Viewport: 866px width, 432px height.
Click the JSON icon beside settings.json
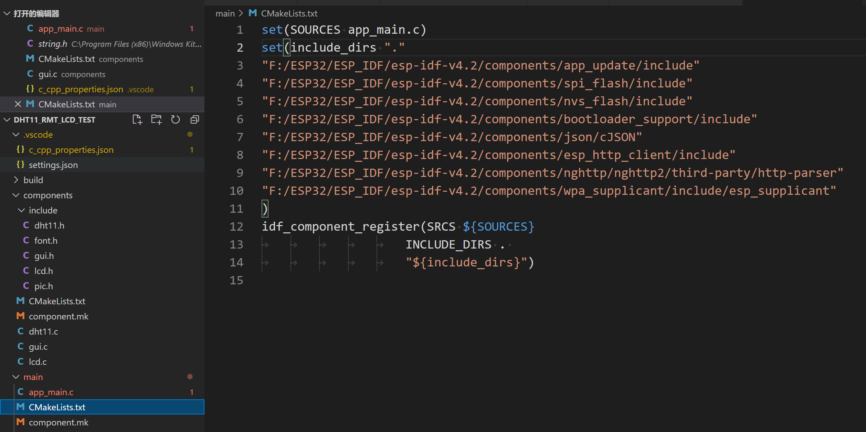20,165
